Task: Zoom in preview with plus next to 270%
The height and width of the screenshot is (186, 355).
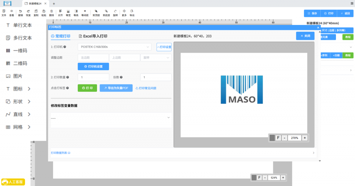Action: [x=305, y=138]
